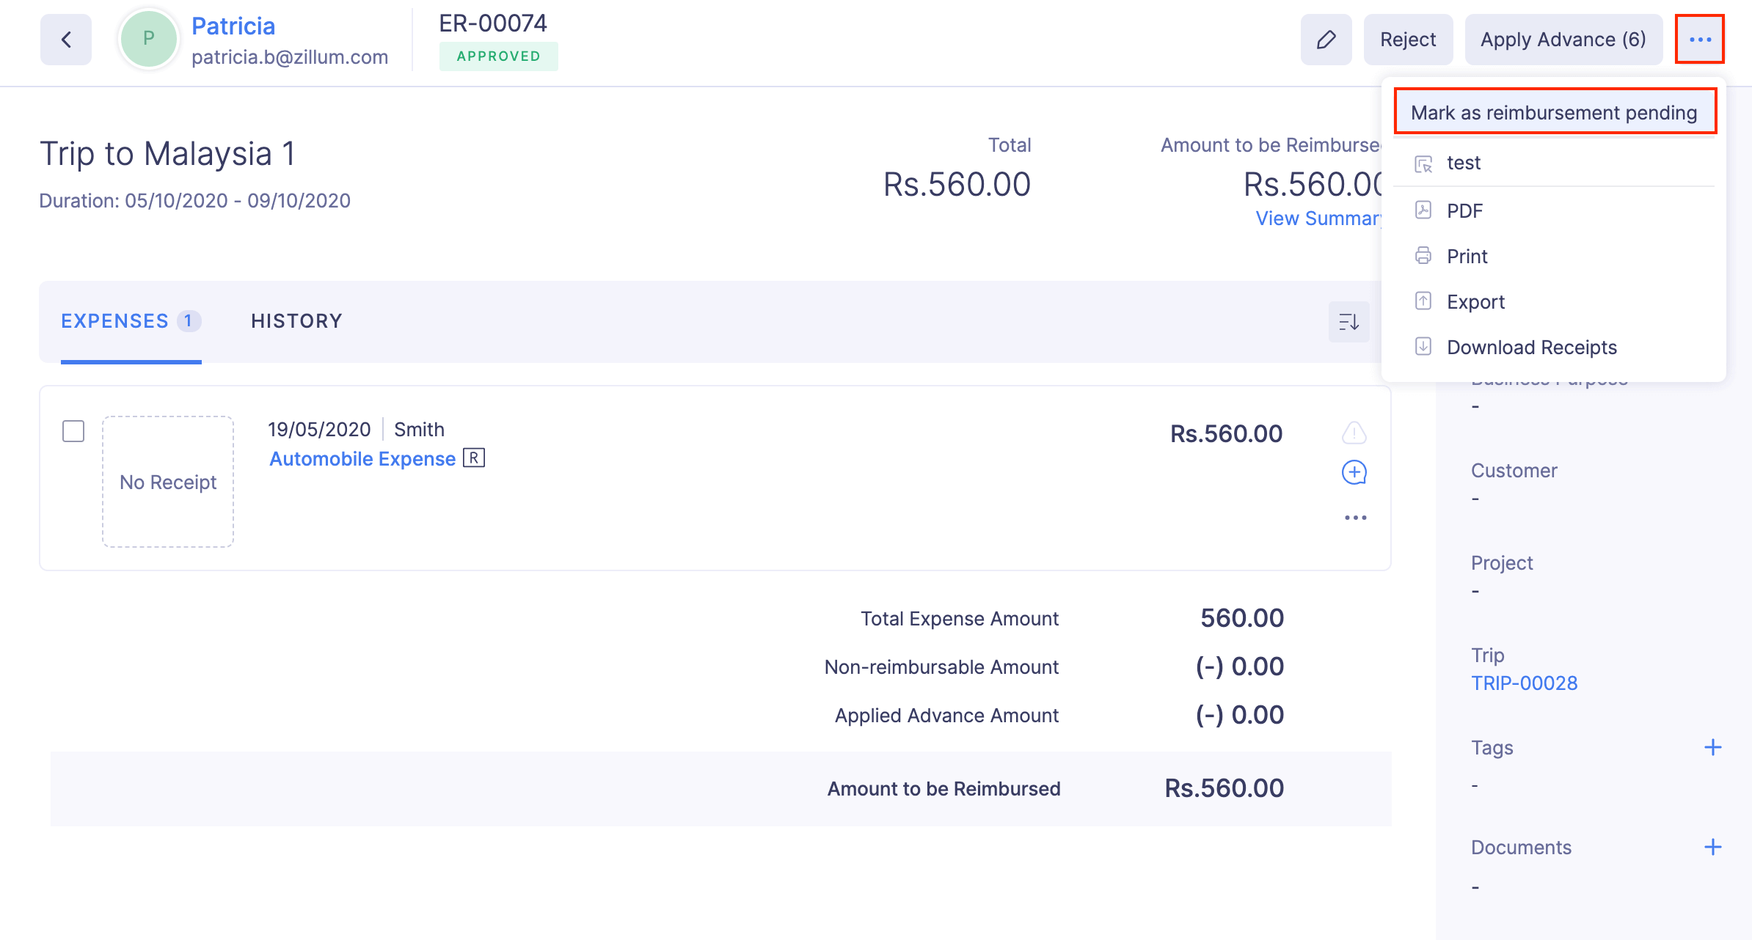Click the add comment icon on expense
1752x940 pixels.
pyautogui.click(x=1354, y=472)
